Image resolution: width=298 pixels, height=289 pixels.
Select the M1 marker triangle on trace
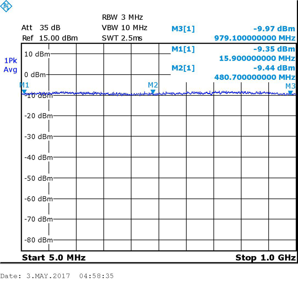point(24,92)
